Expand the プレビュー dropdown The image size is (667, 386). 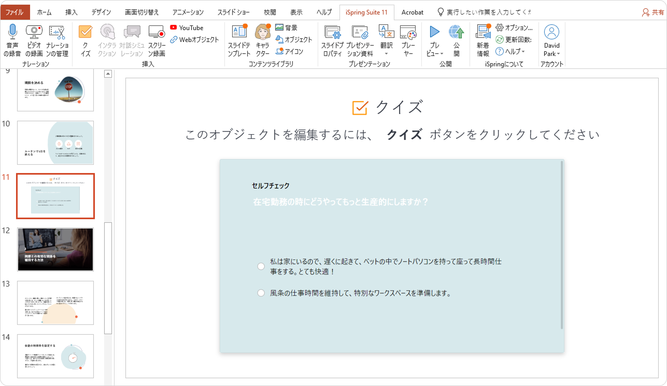click(434, 54)
